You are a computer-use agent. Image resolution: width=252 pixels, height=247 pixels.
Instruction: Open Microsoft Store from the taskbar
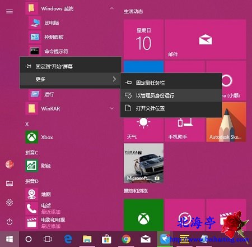[x=106, y=239]
